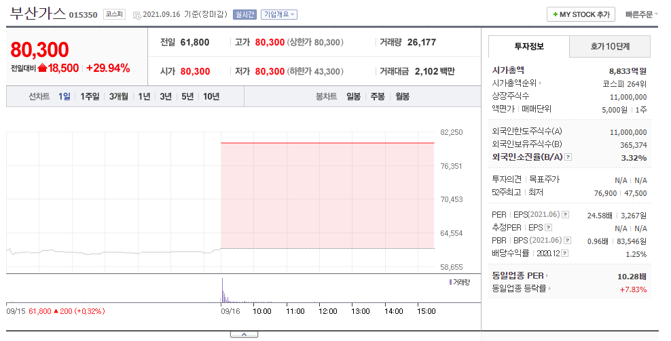Open the 기업개요 dropdown
The image size is (671, 341).
tap(279, 14)
